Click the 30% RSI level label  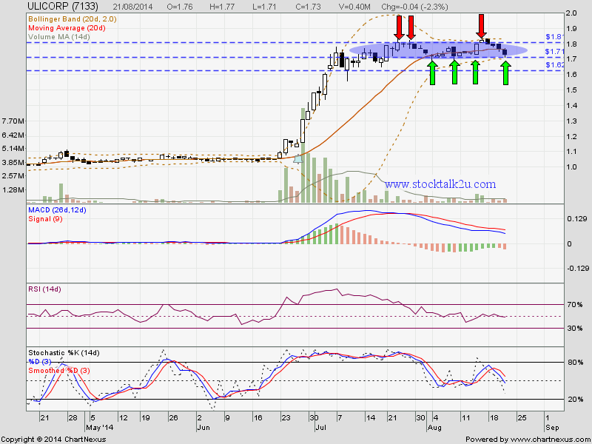(x=575, y=329)
